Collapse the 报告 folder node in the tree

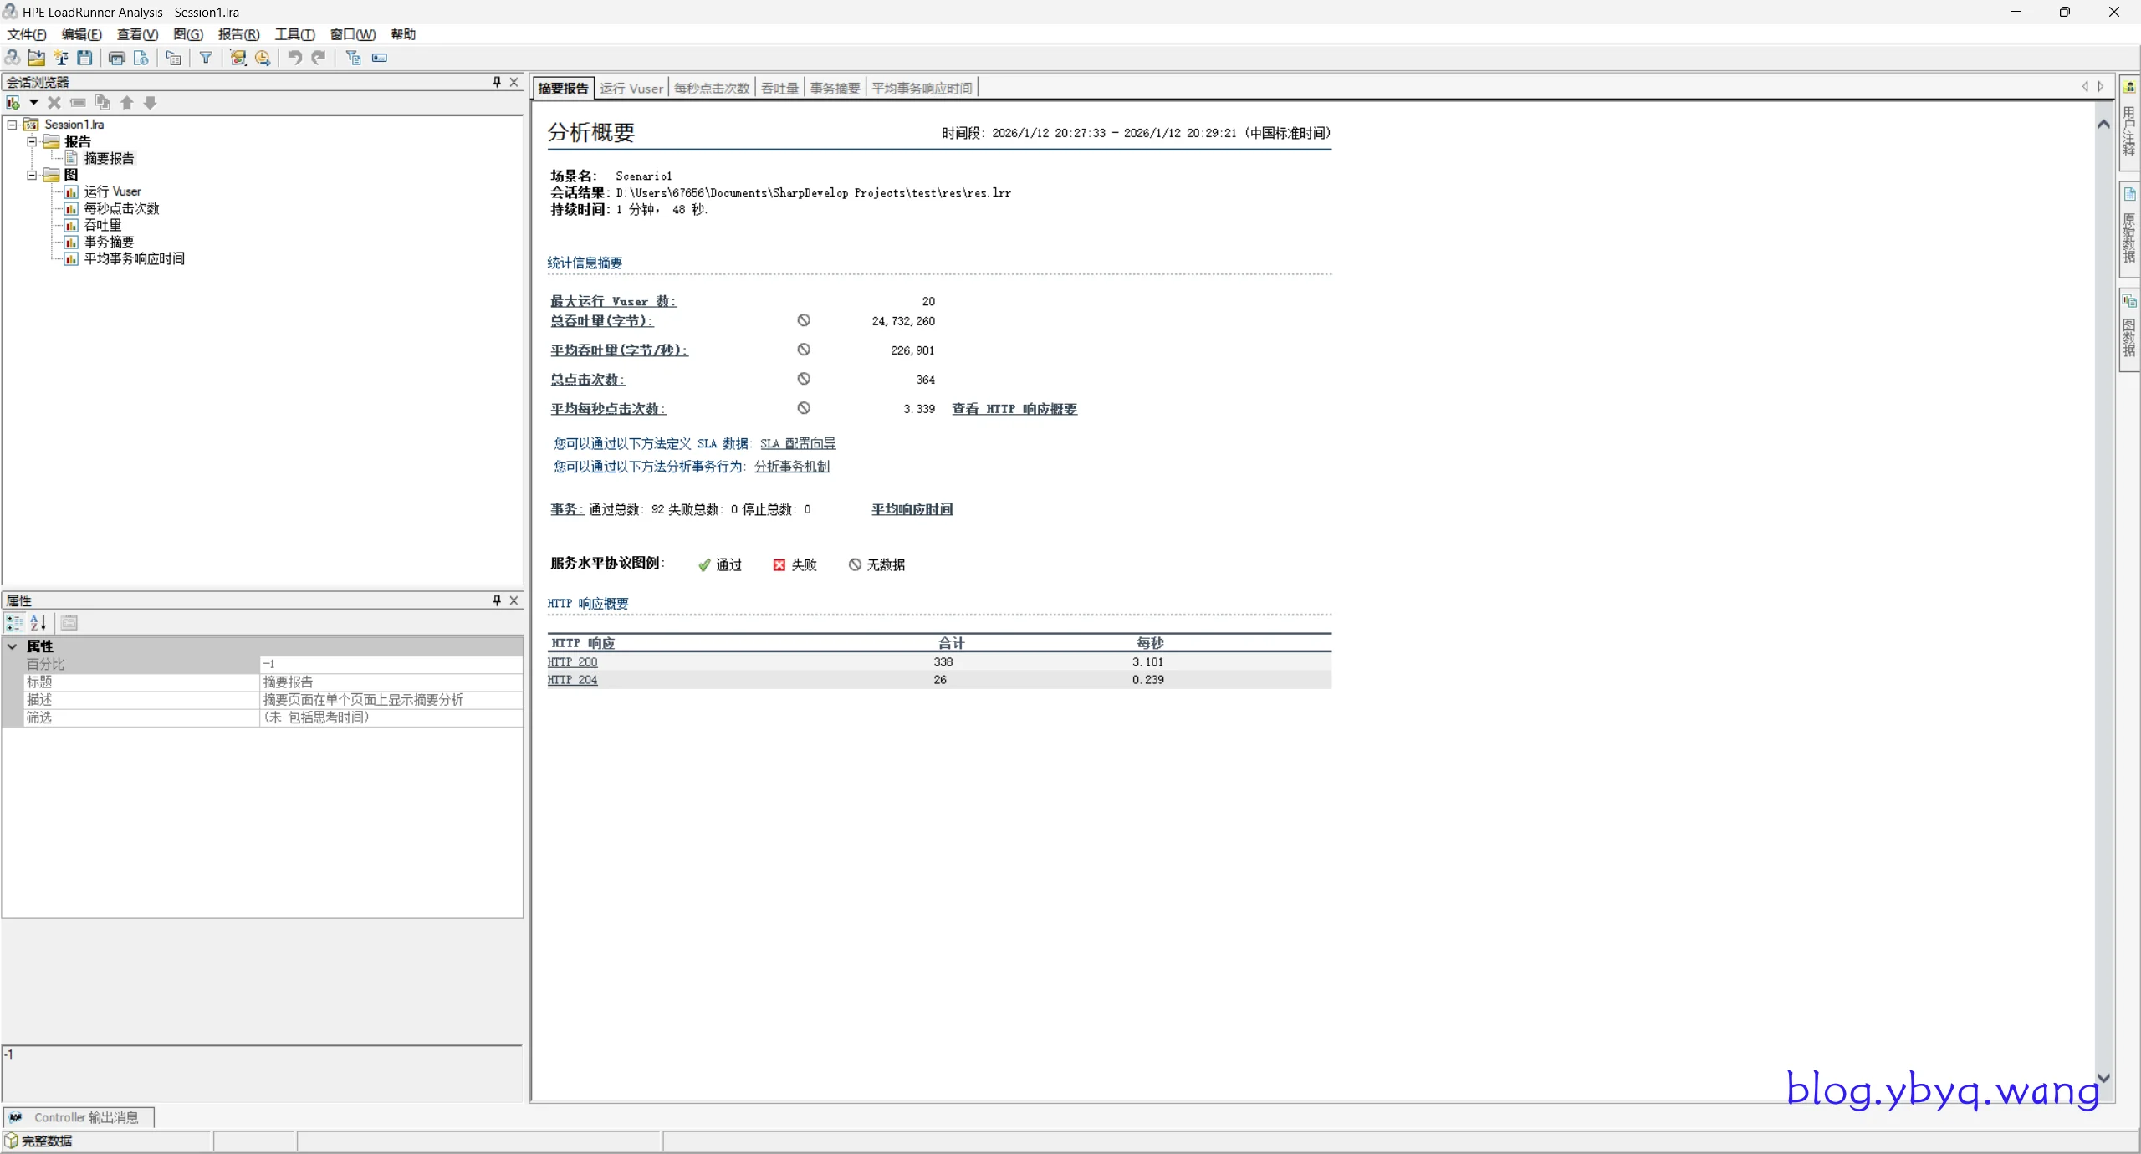[32, 142]
